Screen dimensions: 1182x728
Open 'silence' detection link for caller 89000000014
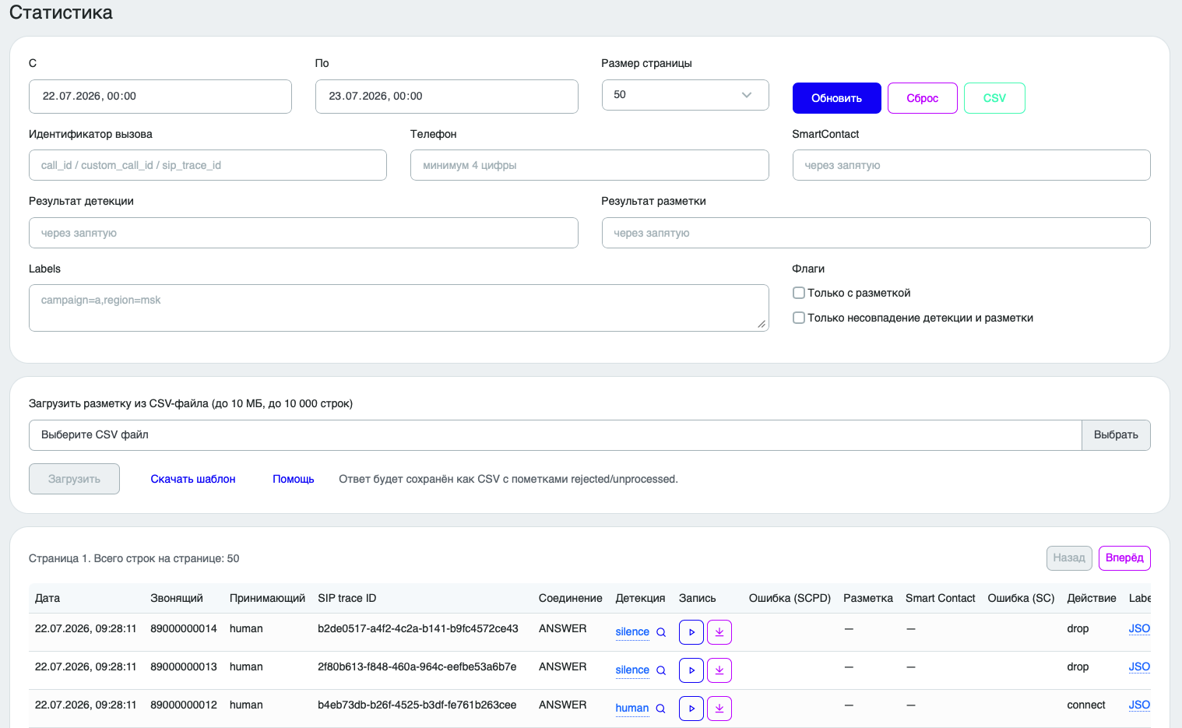point(632,632)
